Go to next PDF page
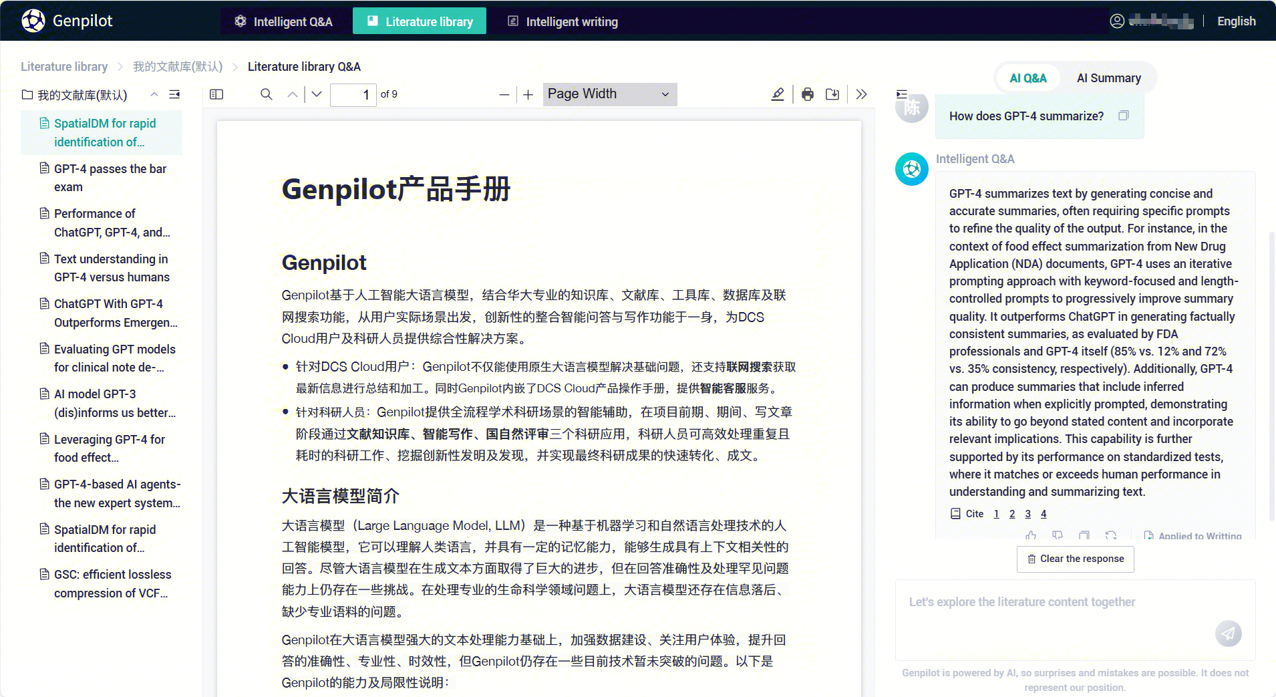 [x=317, y=94]
